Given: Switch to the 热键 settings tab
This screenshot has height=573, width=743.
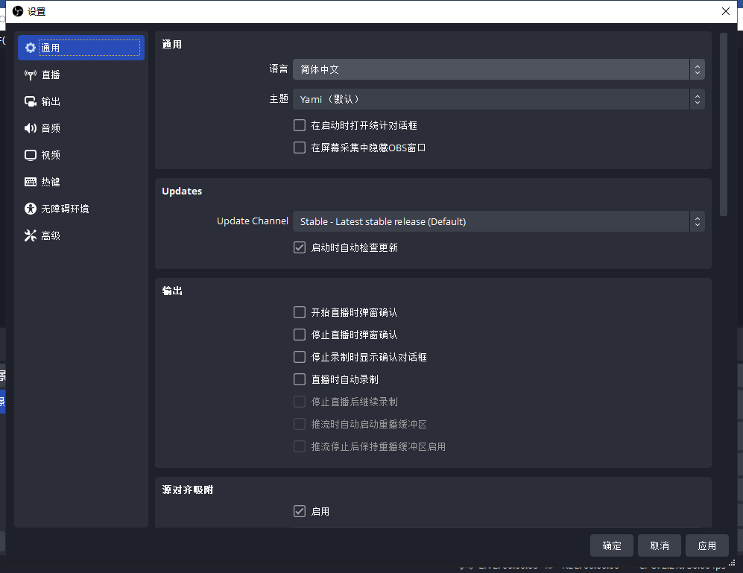Looking at the screenshot, I should click(51, 182).
